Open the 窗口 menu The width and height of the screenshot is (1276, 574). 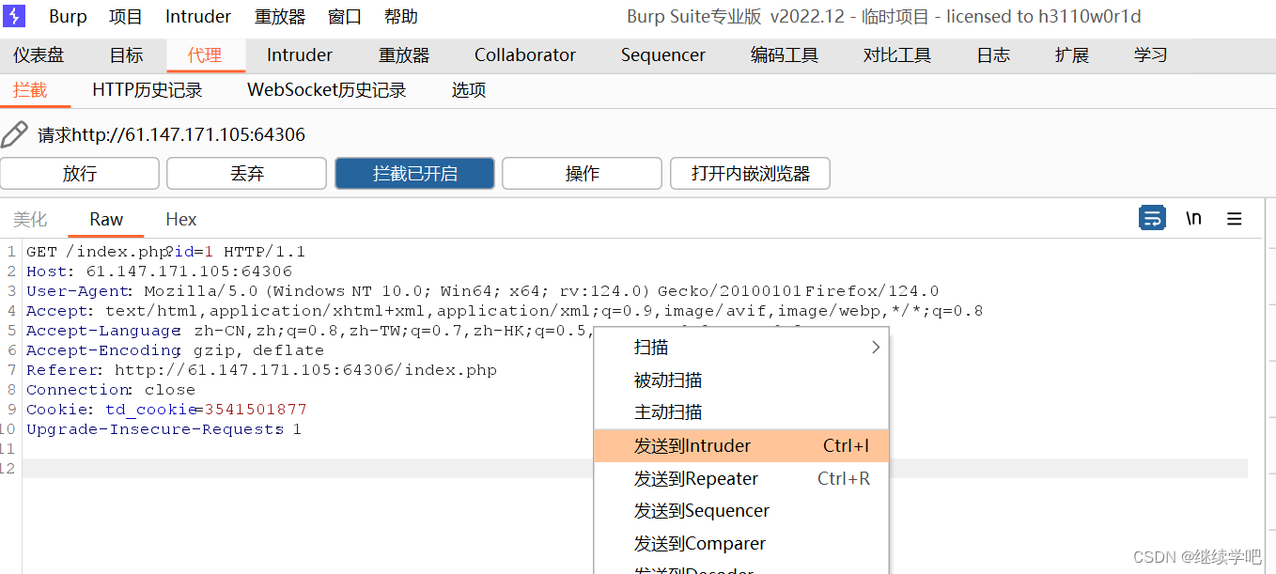(x=345, y=17)
